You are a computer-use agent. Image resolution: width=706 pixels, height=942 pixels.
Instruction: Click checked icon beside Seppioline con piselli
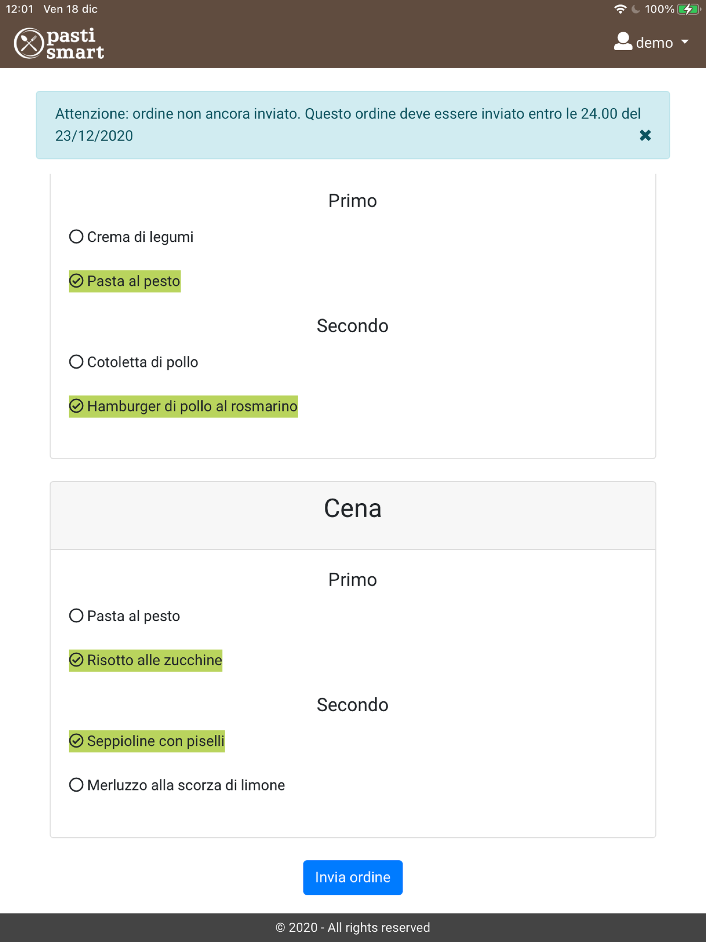pyautogui.click(x=76, y=741)
